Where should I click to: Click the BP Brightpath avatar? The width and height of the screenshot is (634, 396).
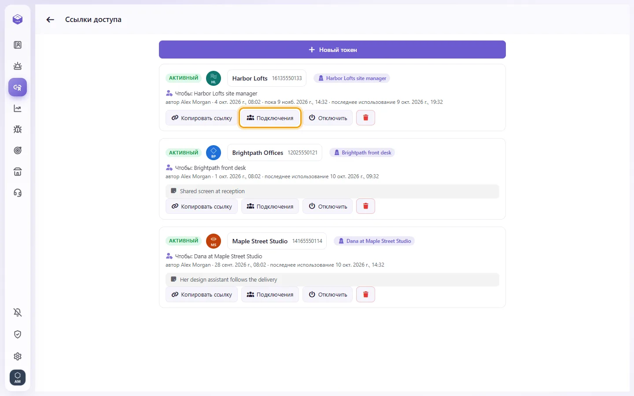214,153
